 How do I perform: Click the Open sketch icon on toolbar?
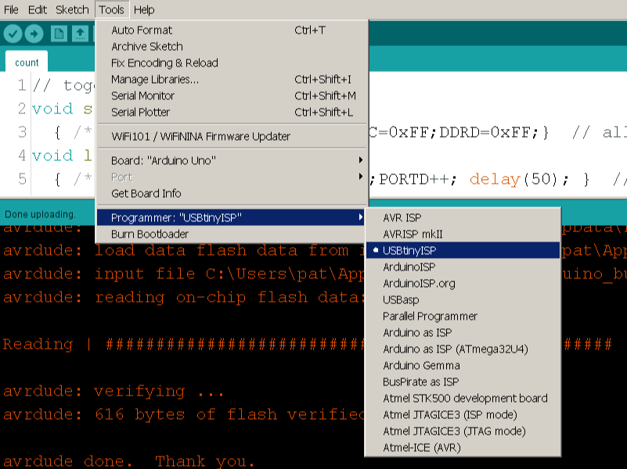click(81, 34)
